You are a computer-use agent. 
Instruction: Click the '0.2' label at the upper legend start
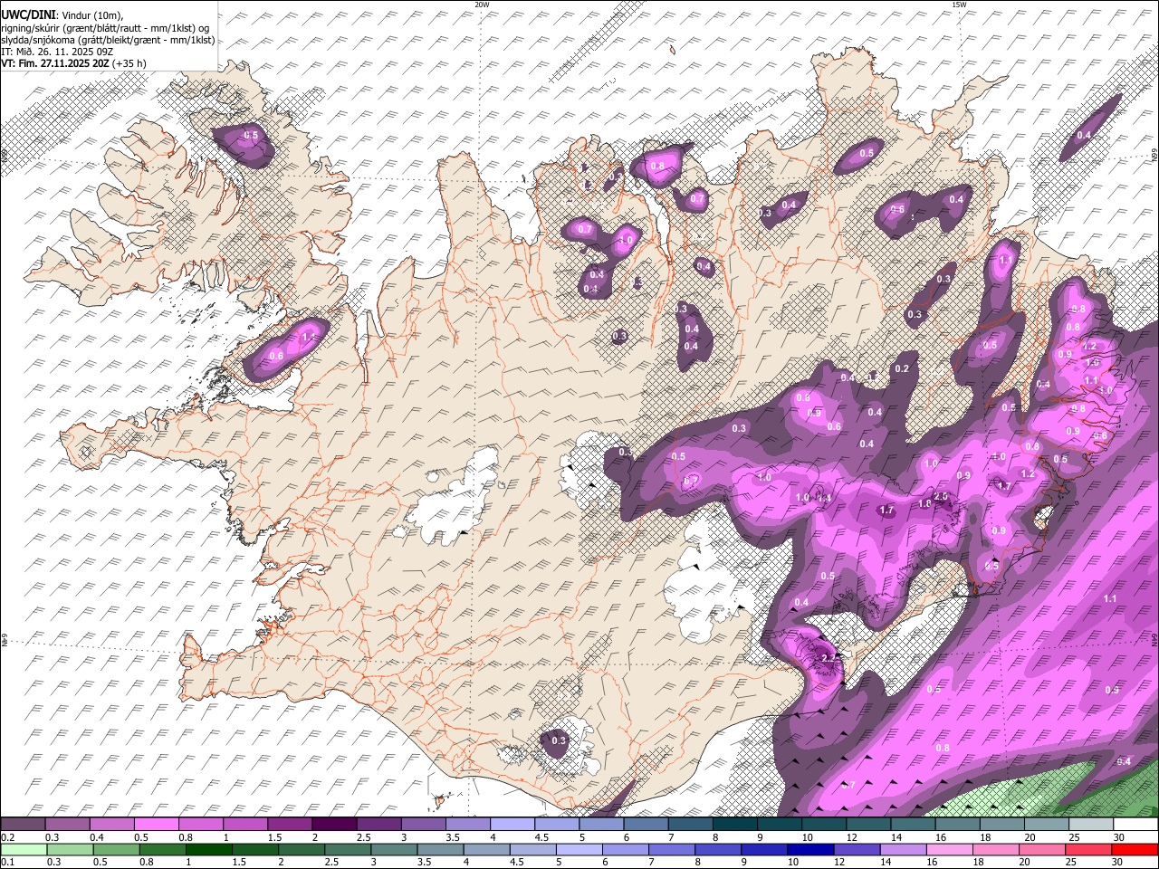(x=7, y=837)
